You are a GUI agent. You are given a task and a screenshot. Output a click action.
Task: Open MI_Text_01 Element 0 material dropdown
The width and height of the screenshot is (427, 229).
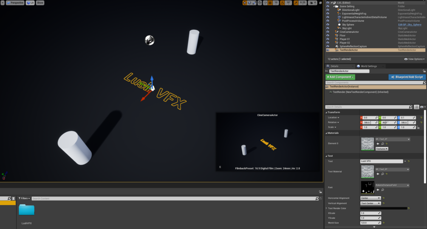[393, 139]
